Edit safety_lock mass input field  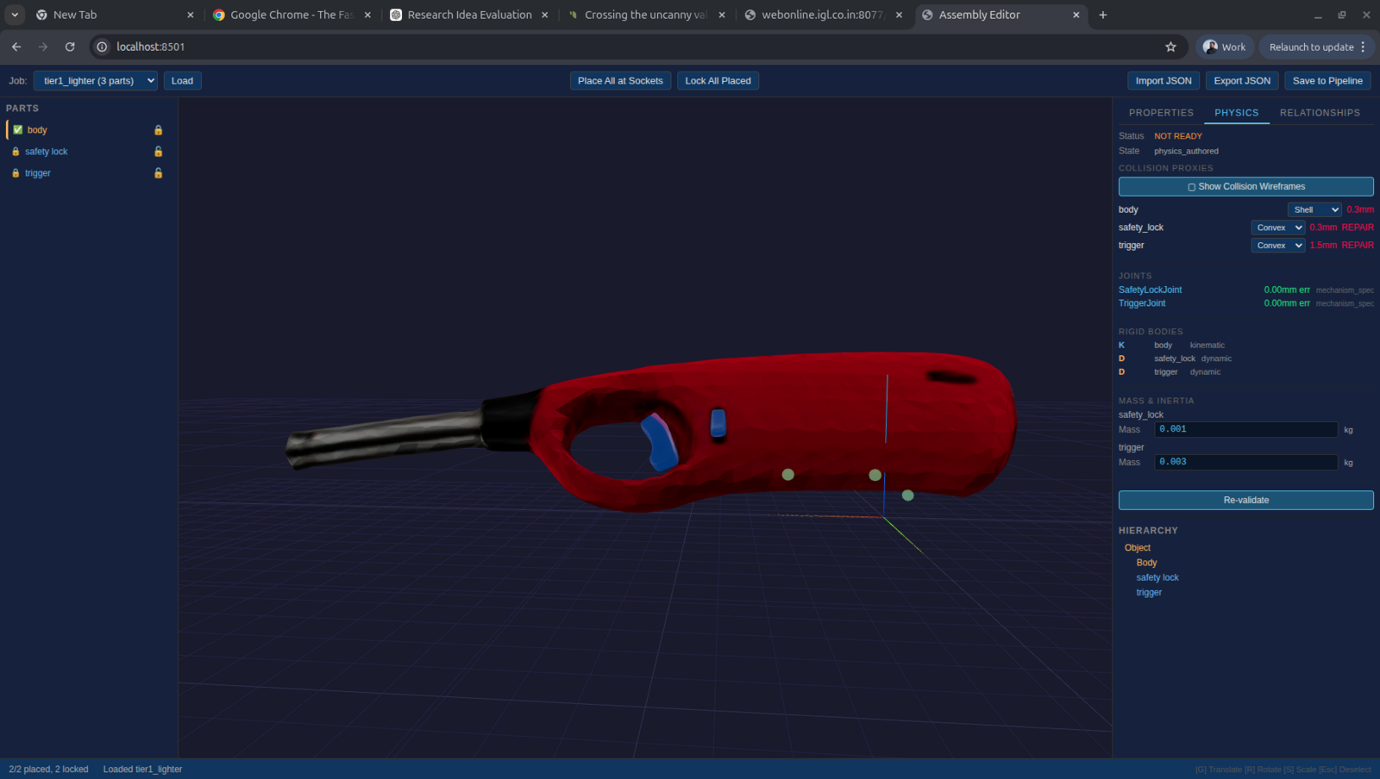1245,429
